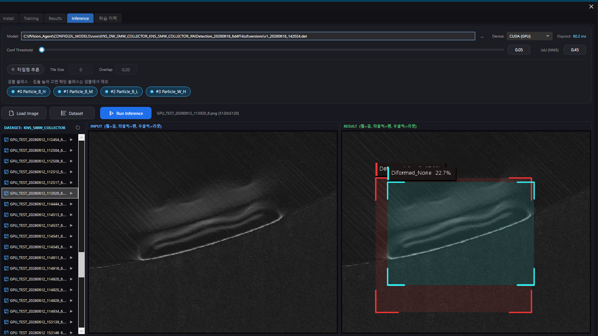Click the play arrow icon in Run Inference
Screen dimensions: 598x336
coord(111,113)
